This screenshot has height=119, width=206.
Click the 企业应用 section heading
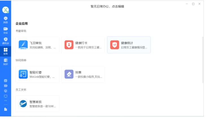tap(22, 23)
